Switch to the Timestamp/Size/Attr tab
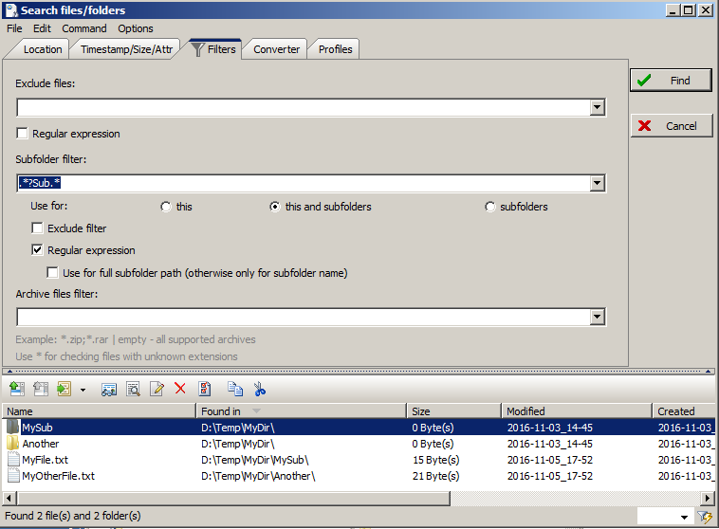The height and width of the screenshot is (529, 719). click(x=127, y=49)
